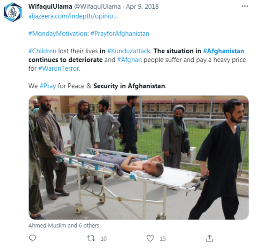Click the #Afghan hashtag
Viewport: 256px width, 248px height.
point(129,60)
